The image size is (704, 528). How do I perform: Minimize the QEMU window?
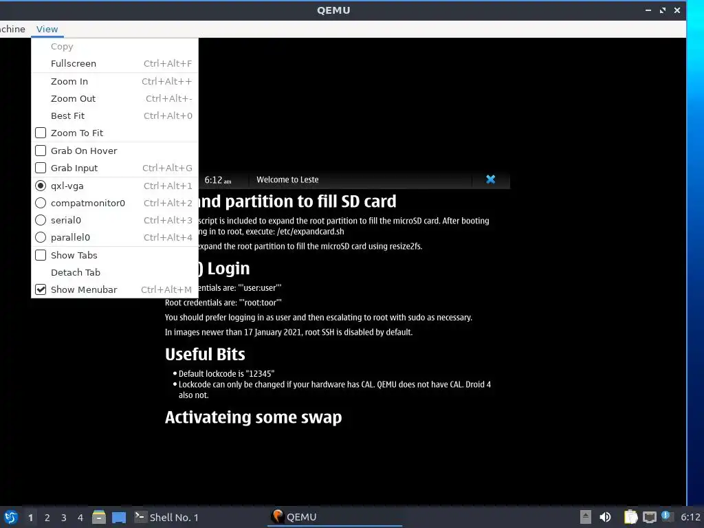tap(648, 10)
